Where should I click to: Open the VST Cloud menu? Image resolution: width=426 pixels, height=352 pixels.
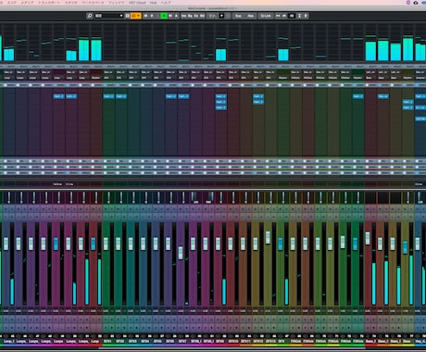(x=137, y=3)
